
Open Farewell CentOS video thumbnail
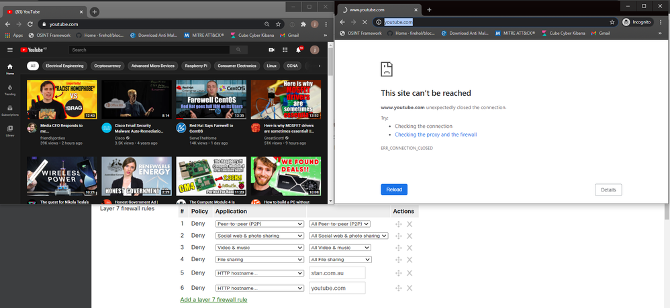[x=211, y=100]
